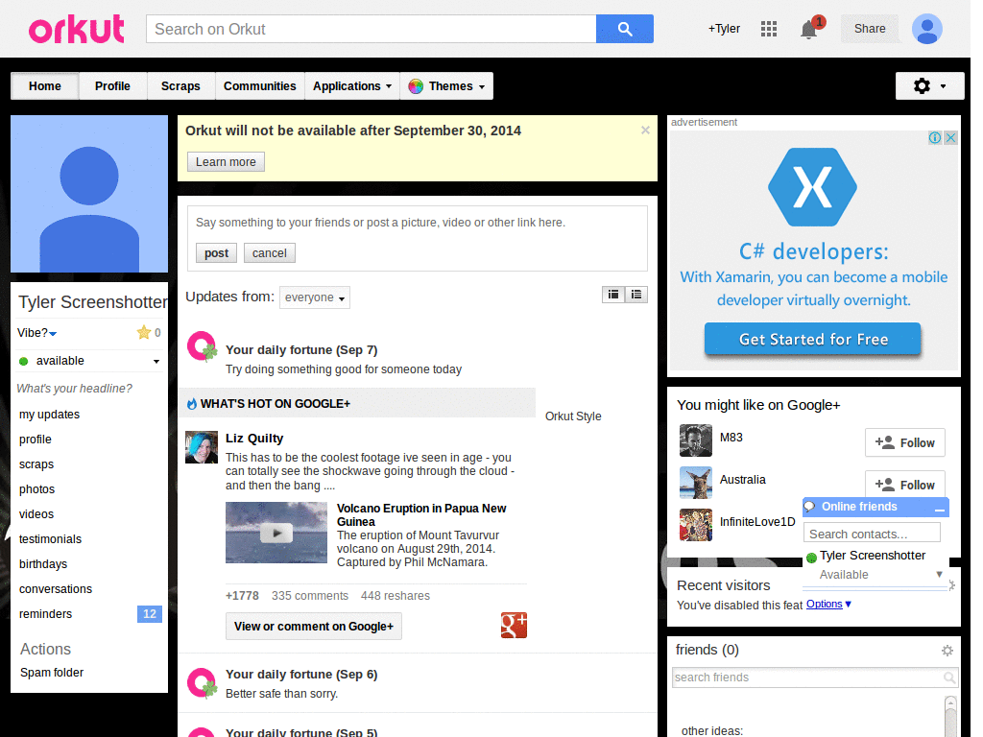Click the Xamarin hexagon logo
This screenshot has width=983, height=737.
[x=812, y=187]
